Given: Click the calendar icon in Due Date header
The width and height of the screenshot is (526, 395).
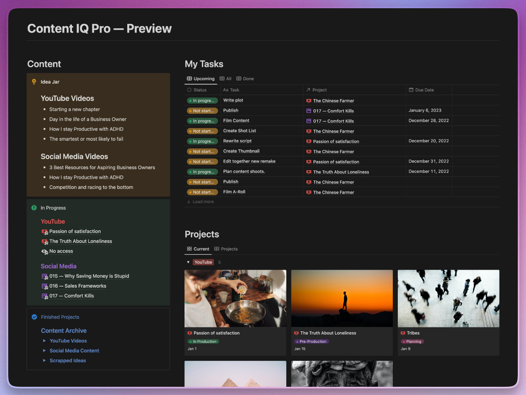Looking at the screenshot, I should 411,90.
